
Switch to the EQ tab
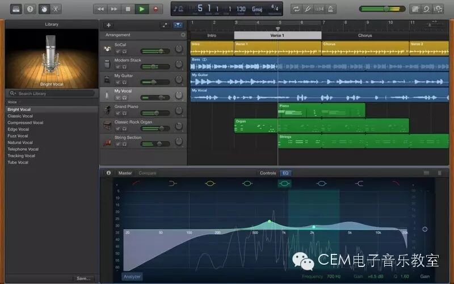pyautogui.click(x=285, y=173)
